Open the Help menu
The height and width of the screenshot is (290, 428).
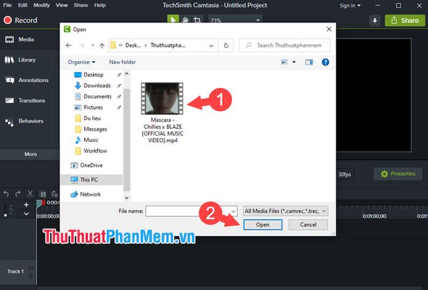[x=100, y=5]
